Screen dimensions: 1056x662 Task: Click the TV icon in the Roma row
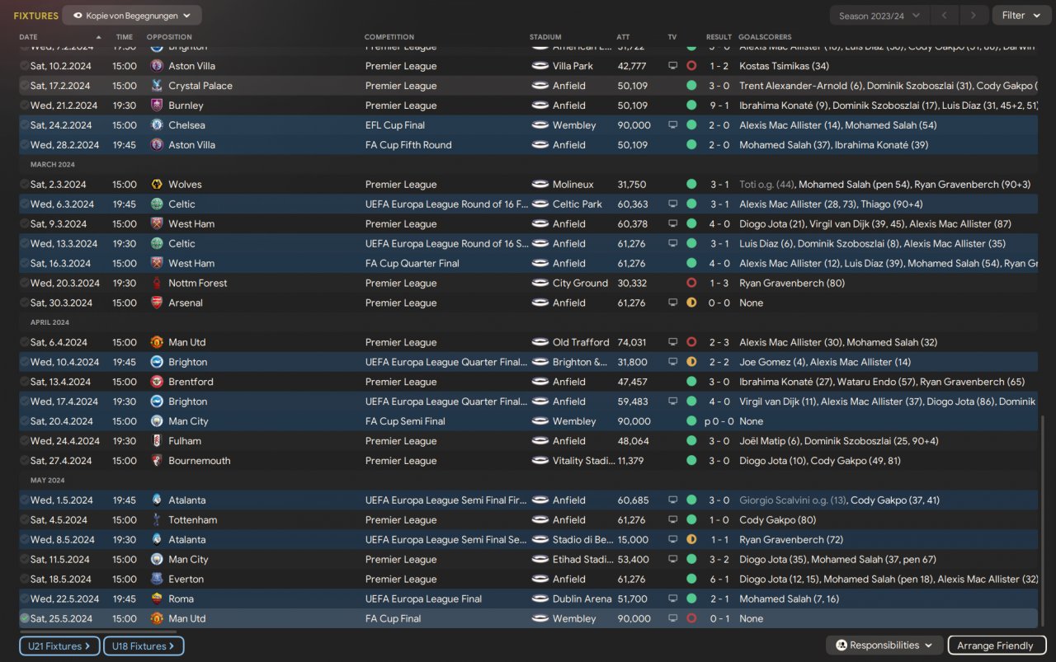(x=673, y=599)
